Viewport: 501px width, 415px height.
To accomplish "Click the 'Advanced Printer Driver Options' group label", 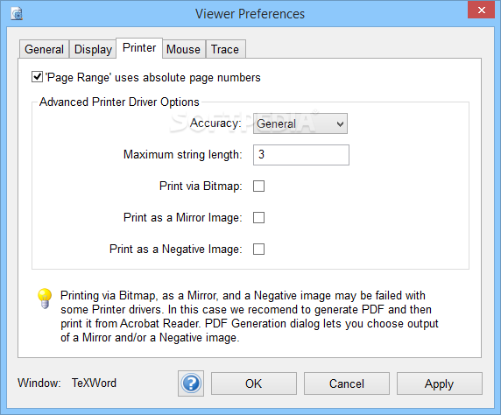I will [119, 102].
